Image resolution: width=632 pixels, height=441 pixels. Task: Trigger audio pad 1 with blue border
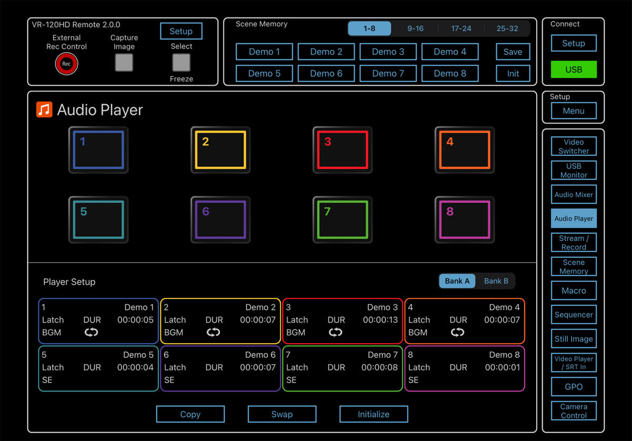[x=98, y=150]
